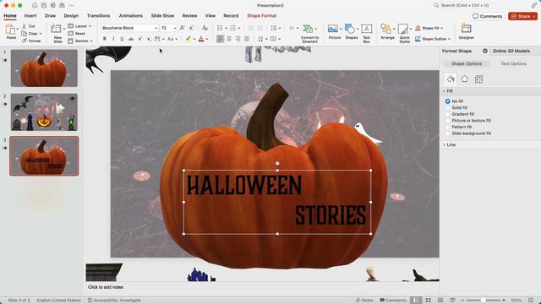Screen dimensions: 541x304
Task: Clear all text formatting
Action: click(x=205, y=28)
